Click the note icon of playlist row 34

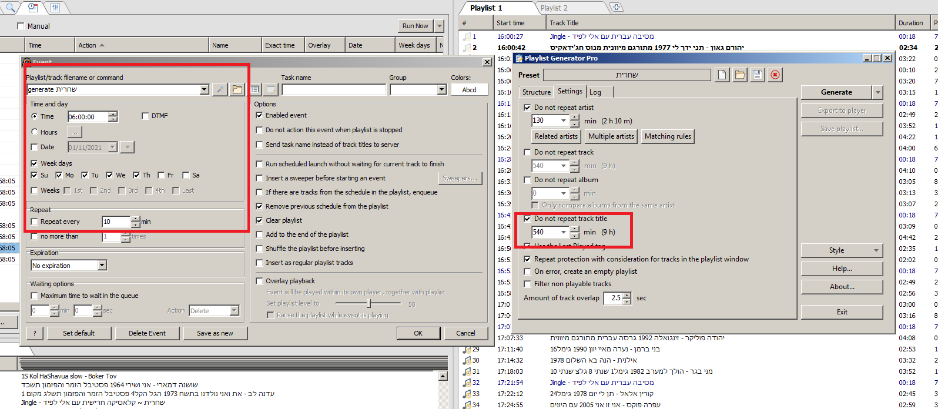(x=467, y=405)
